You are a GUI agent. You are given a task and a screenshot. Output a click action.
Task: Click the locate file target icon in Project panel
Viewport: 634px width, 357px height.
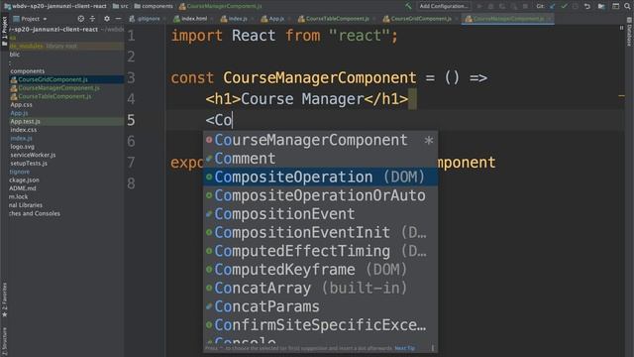pyautogui.click(x=81, y=19)
